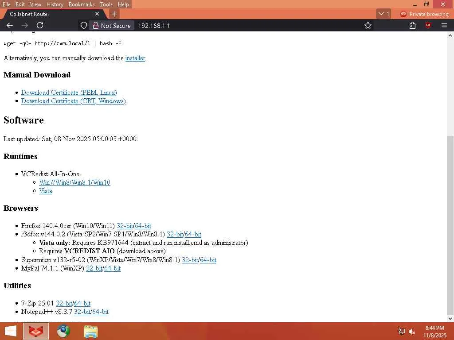Screen dimensions: 454x340
Task: Open a new tab with plus button
Action: coord(114,14)
